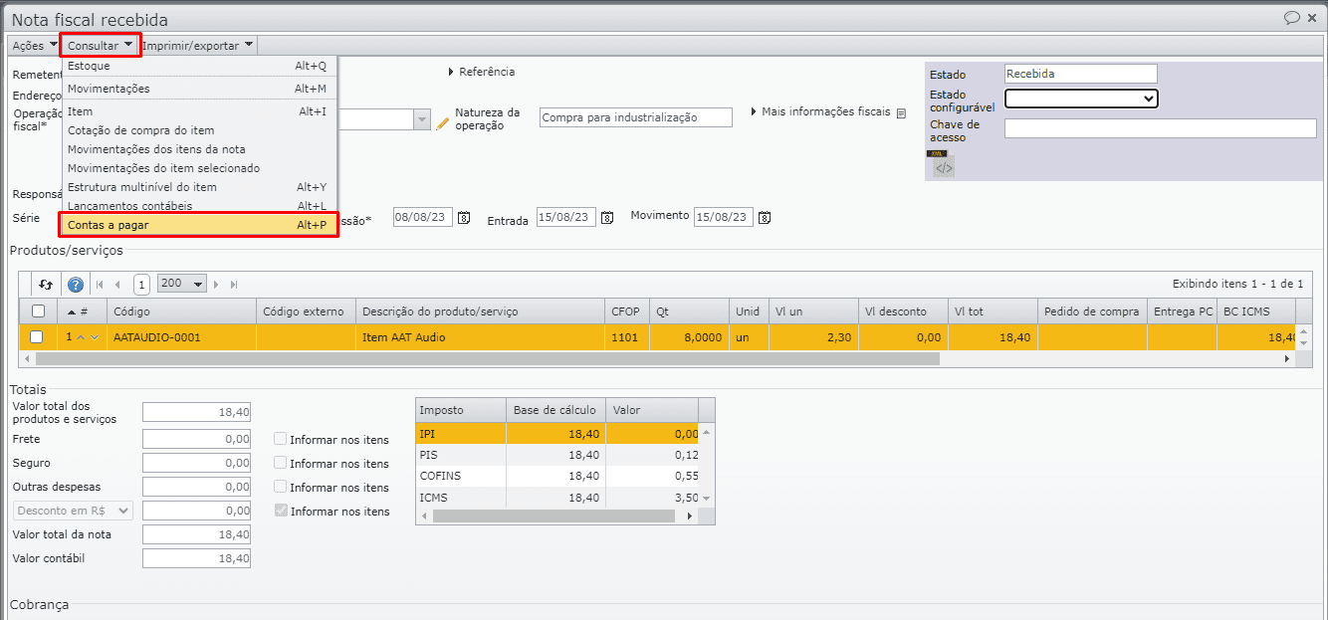Tick the checkbox for item AATAUDIO-0001
This screenshot has width=1328, height=620.
point(37,337)
